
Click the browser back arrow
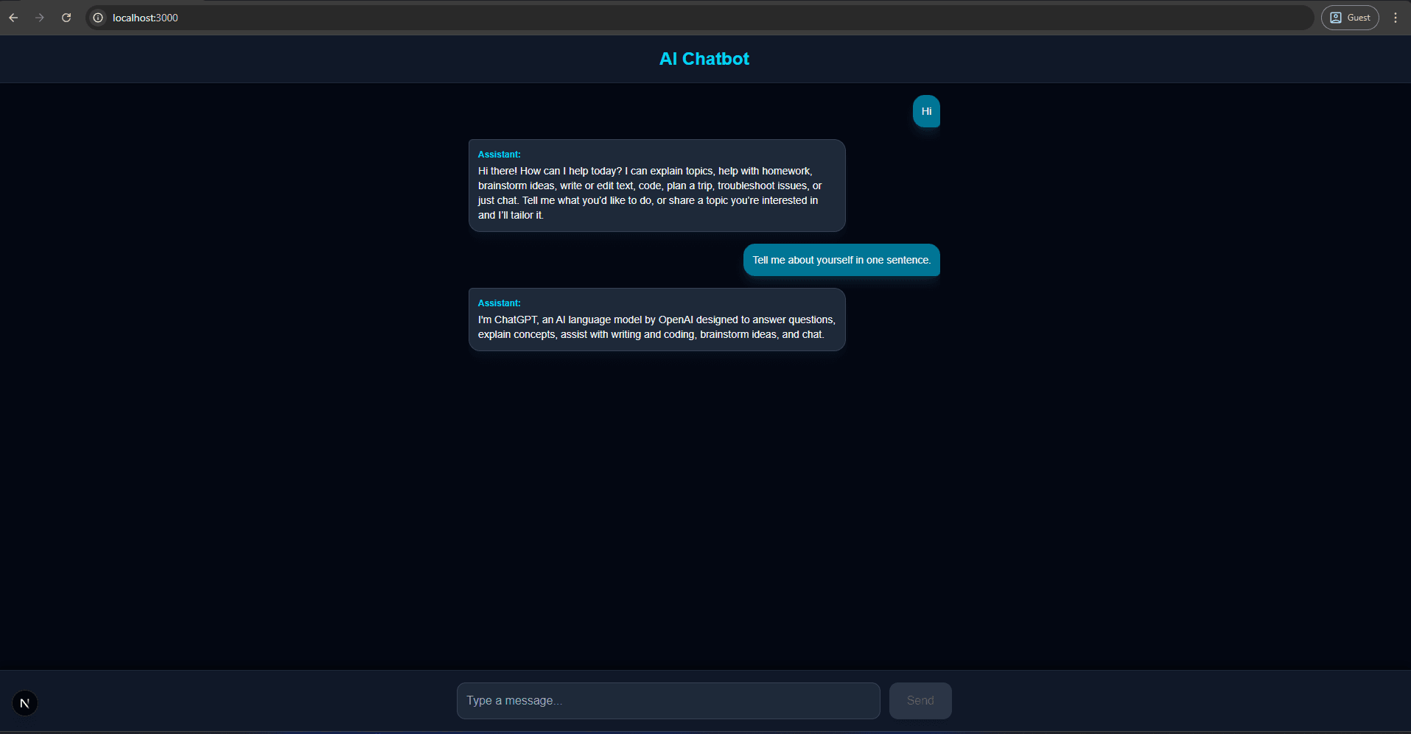[x=13, y=18]
